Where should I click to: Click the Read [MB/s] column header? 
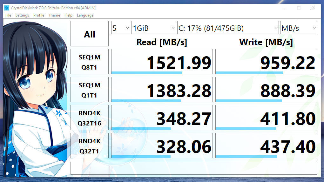click(162, 42)
